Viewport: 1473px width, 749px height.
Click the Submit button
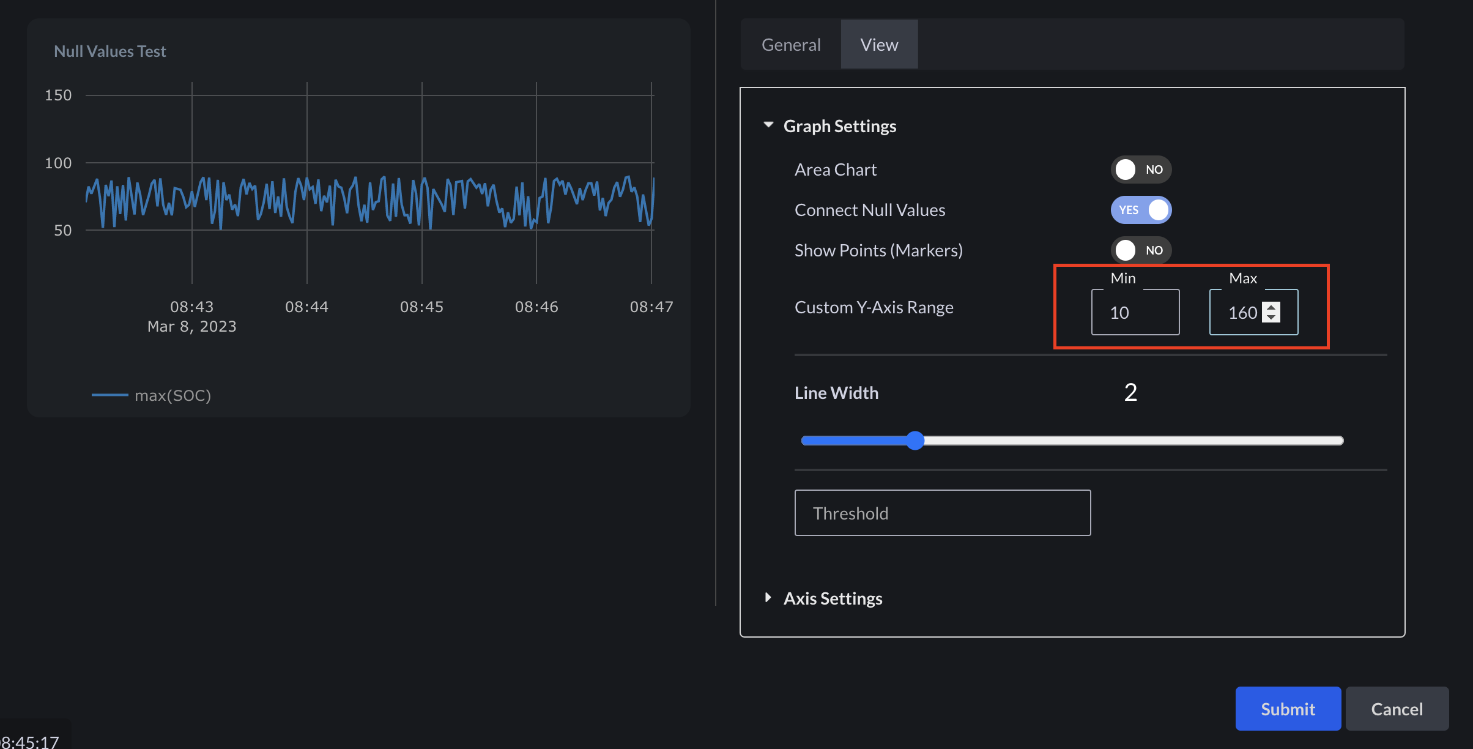click(x=1288, y=709)
